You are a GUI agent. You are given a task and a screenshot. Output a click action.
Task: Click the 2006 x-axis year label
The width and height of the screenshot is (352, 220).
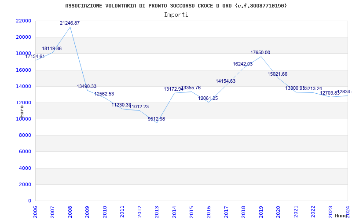click(36, 212)
